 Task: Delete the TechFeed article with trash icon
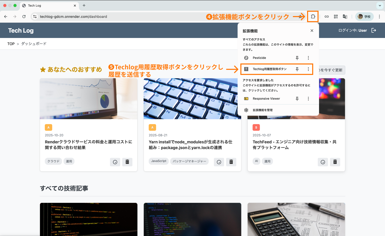pos(335,162)
